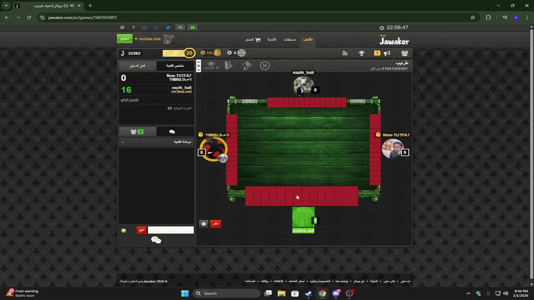Open the مسابقات competitions menu
Screen dimensions: 534x300
[x=290, y=40]
